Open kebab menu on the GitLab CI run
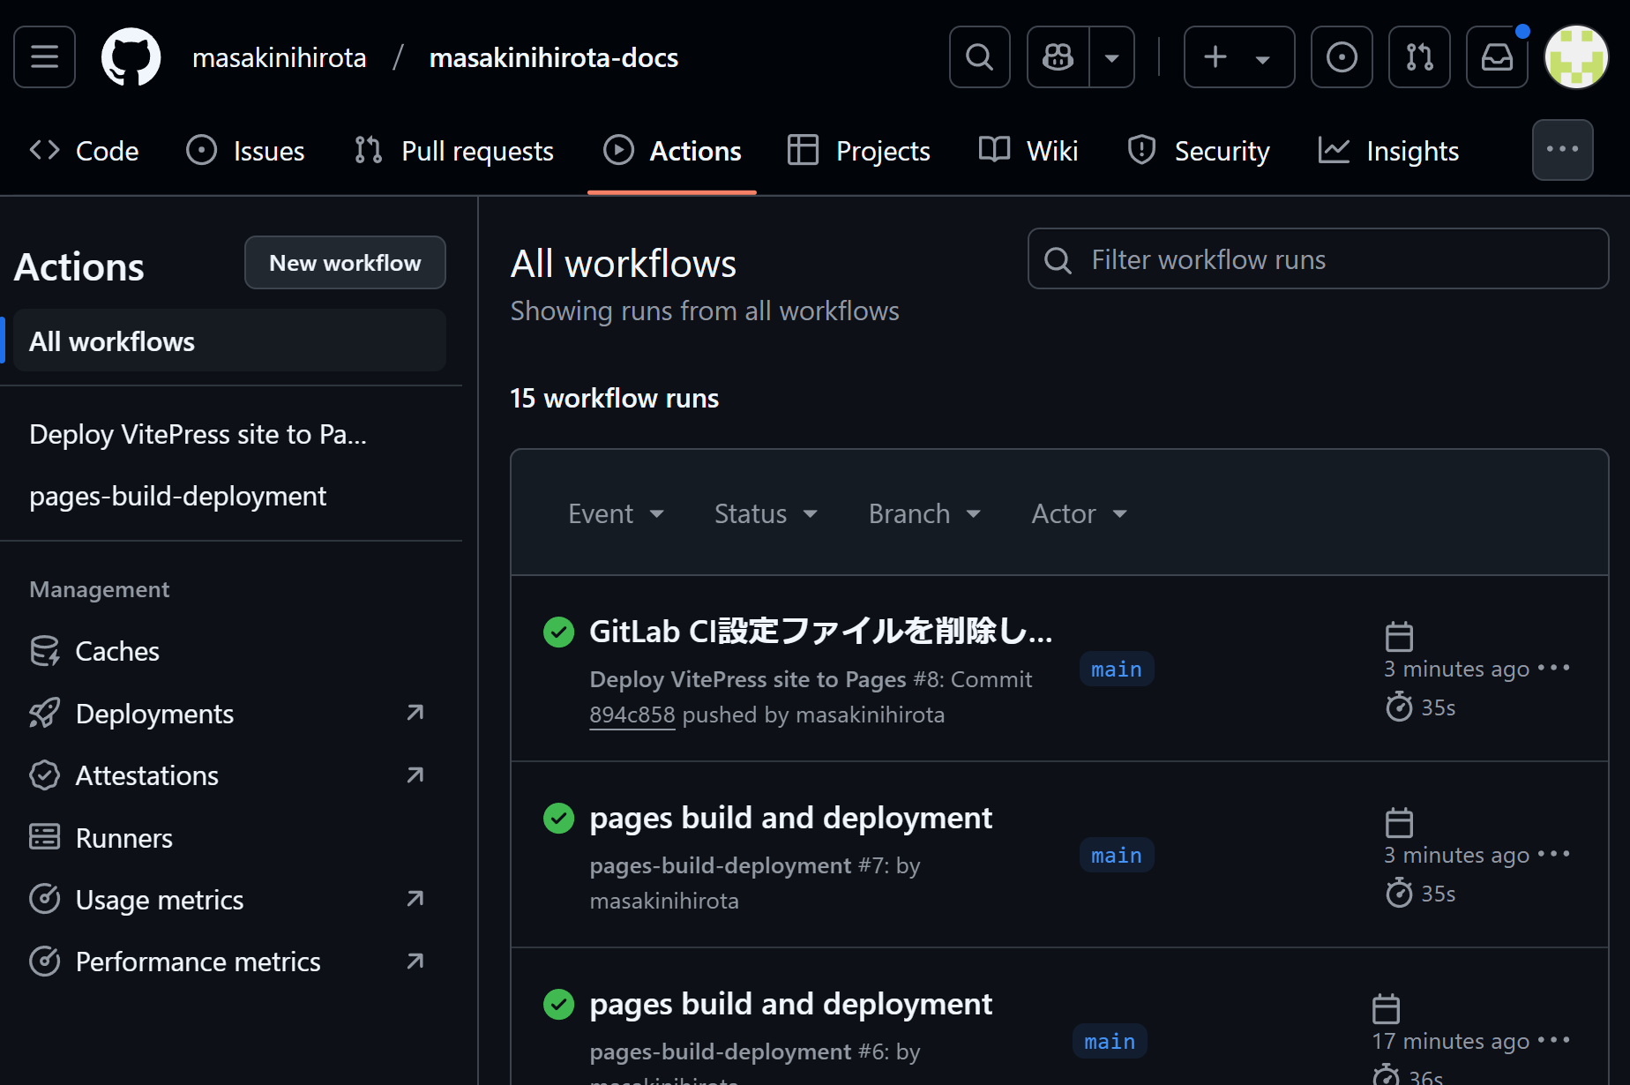 [x=1555, y=668]
